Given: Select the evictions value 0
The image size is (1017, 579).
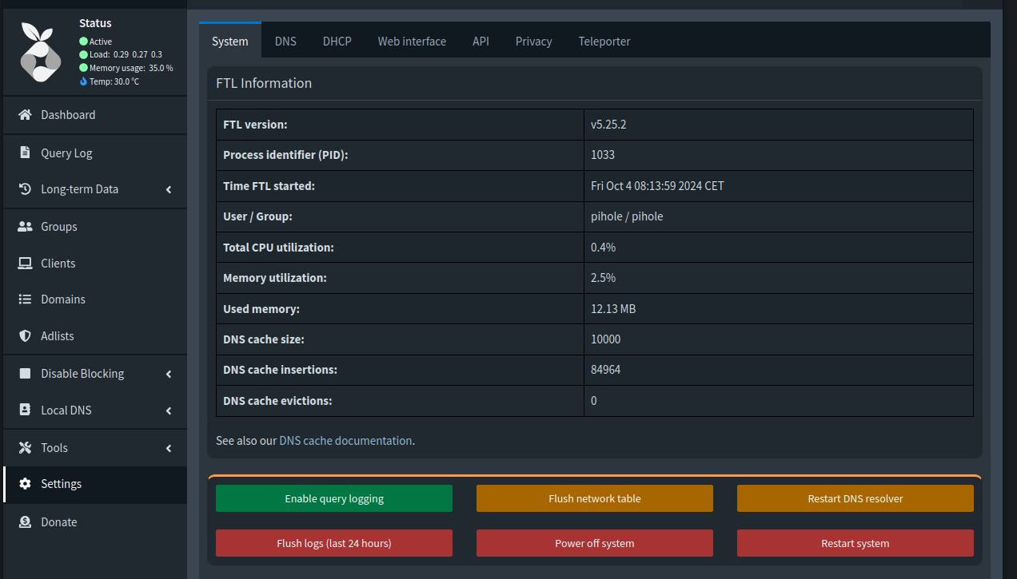Looking at the screenshot, I should [594, 401].
